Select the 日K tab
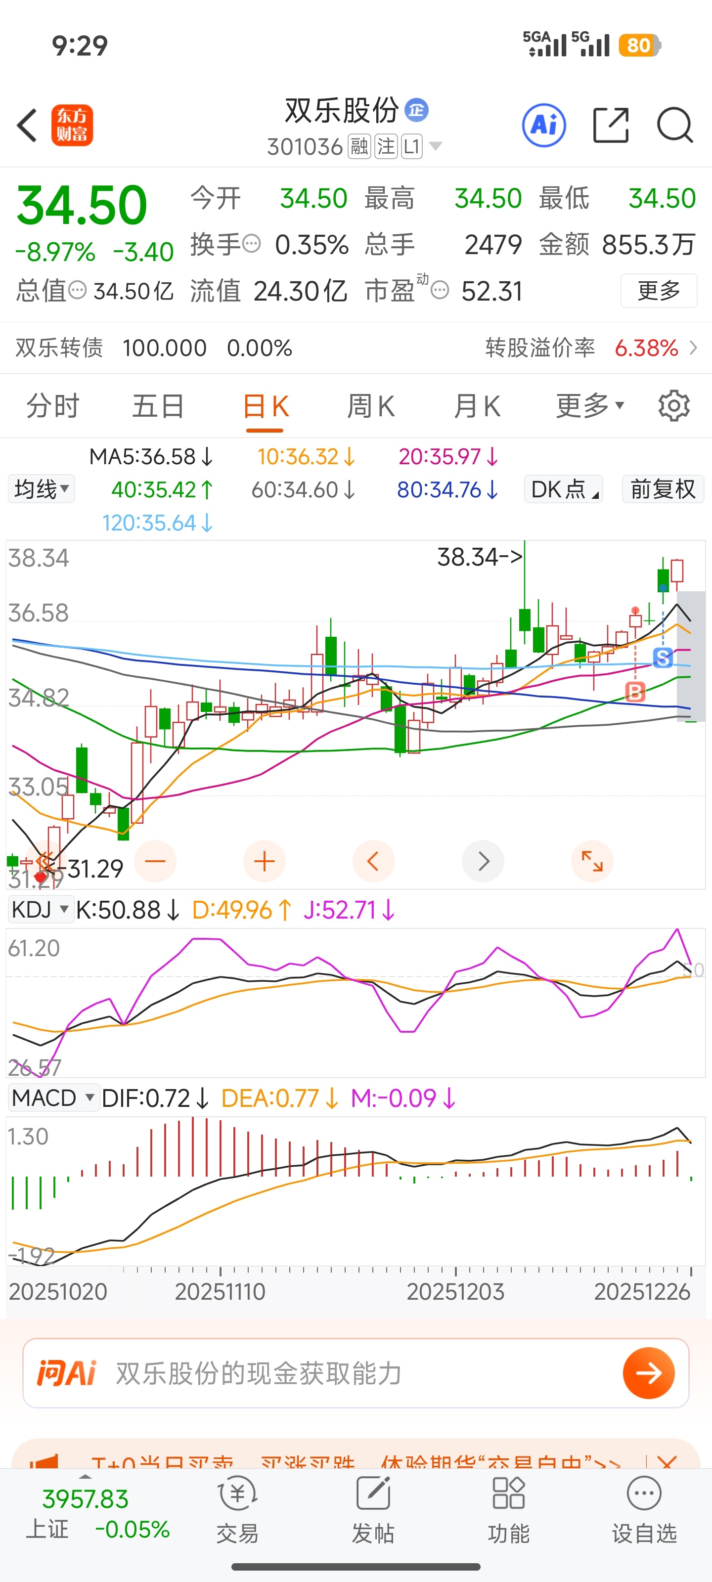 tap(266, 406)
